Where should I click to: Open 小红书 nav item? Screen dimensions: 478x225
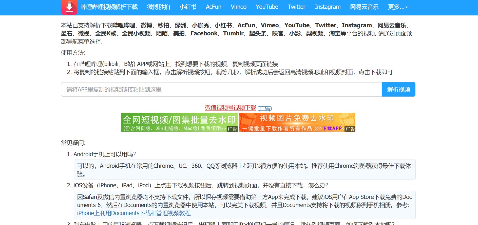(188, 7)
